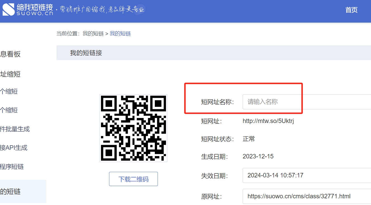Open the 址缩短 sidebar section
Viewport: 371px width, 205px height.
point(10,74)
